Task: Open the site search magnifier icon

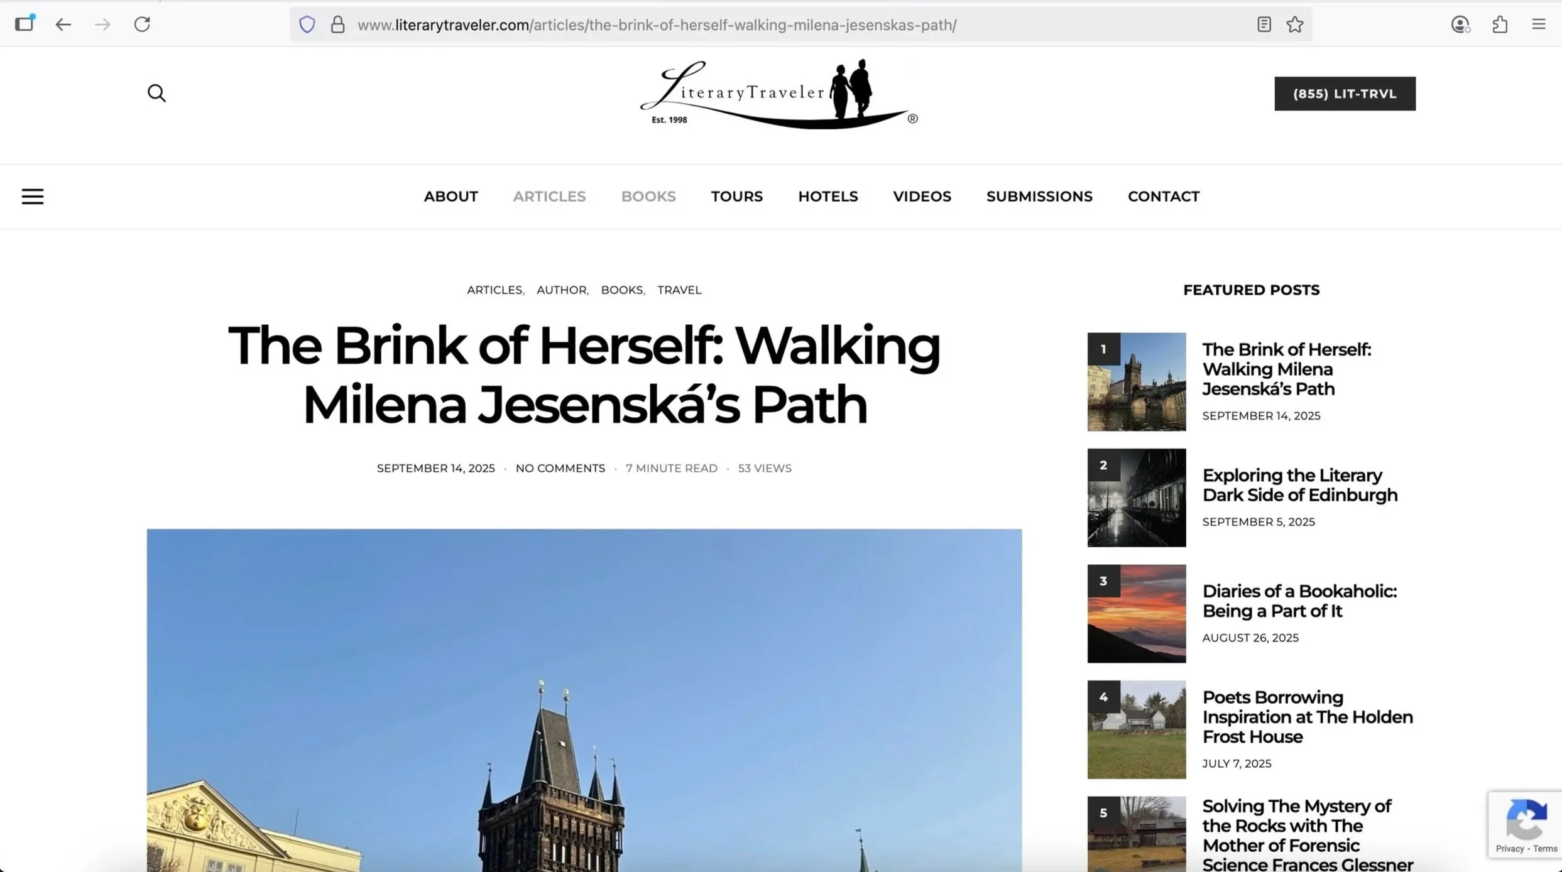Action: pos(156,93)
